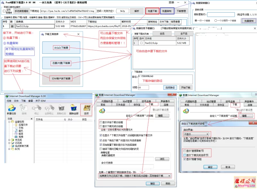Check PanD2.9.zip in batch download list
Screen dimensions: 257x189
[x=141, y=43]
